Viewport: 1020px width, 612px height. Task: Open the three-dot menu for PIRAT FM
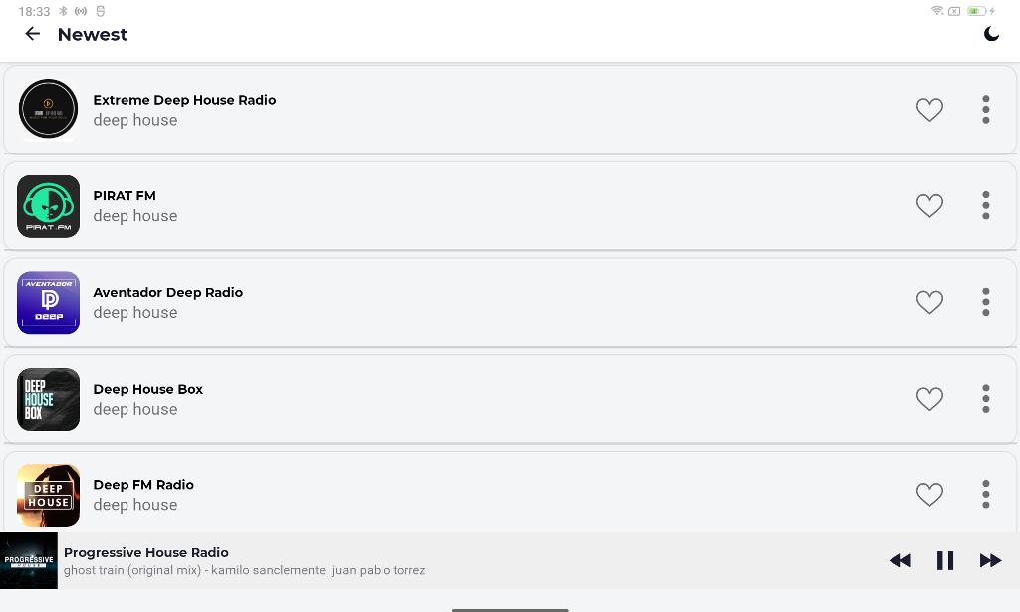coord(985,205)
